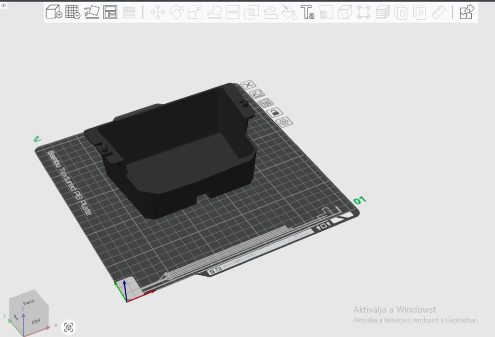Click the Felül face on view cube

click(x=29, y=302)
